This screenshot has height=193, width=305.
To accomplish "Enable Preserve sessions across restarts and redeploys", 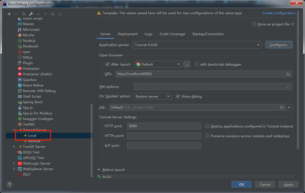I will click(207, 136).
